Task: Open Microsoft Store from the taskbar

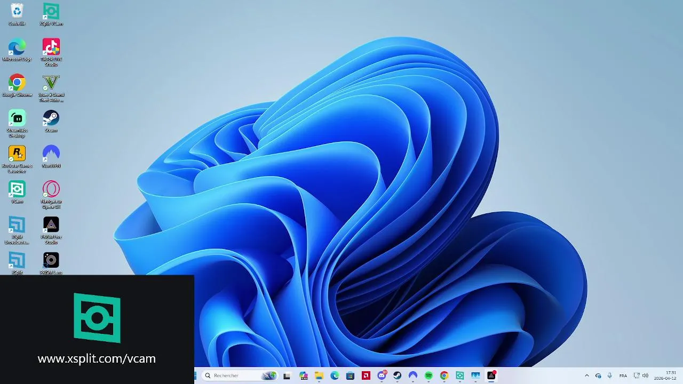Action: (350, 375)
